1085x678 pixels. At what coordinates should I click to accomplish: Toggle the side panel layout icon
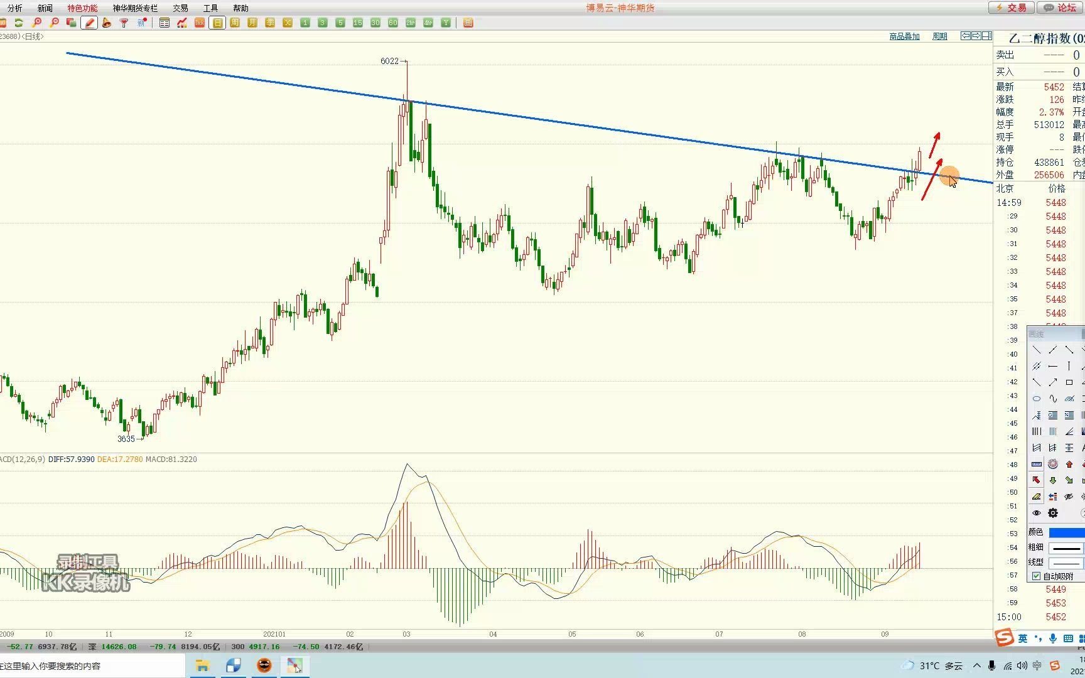[987, 36]
